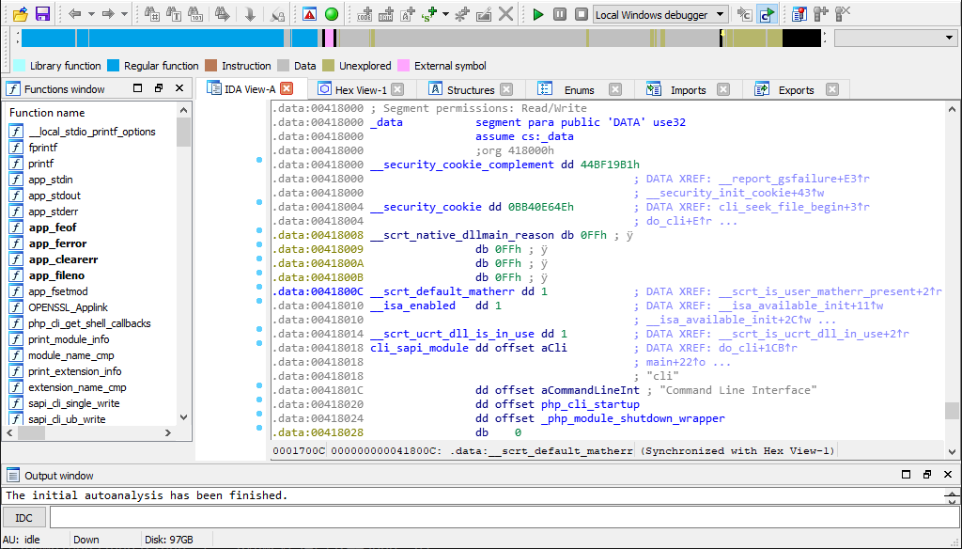Click the blue regular function area in navigation band
Image resolution: width=962 pixels, height=549 pixels.
tap(150, 38)
